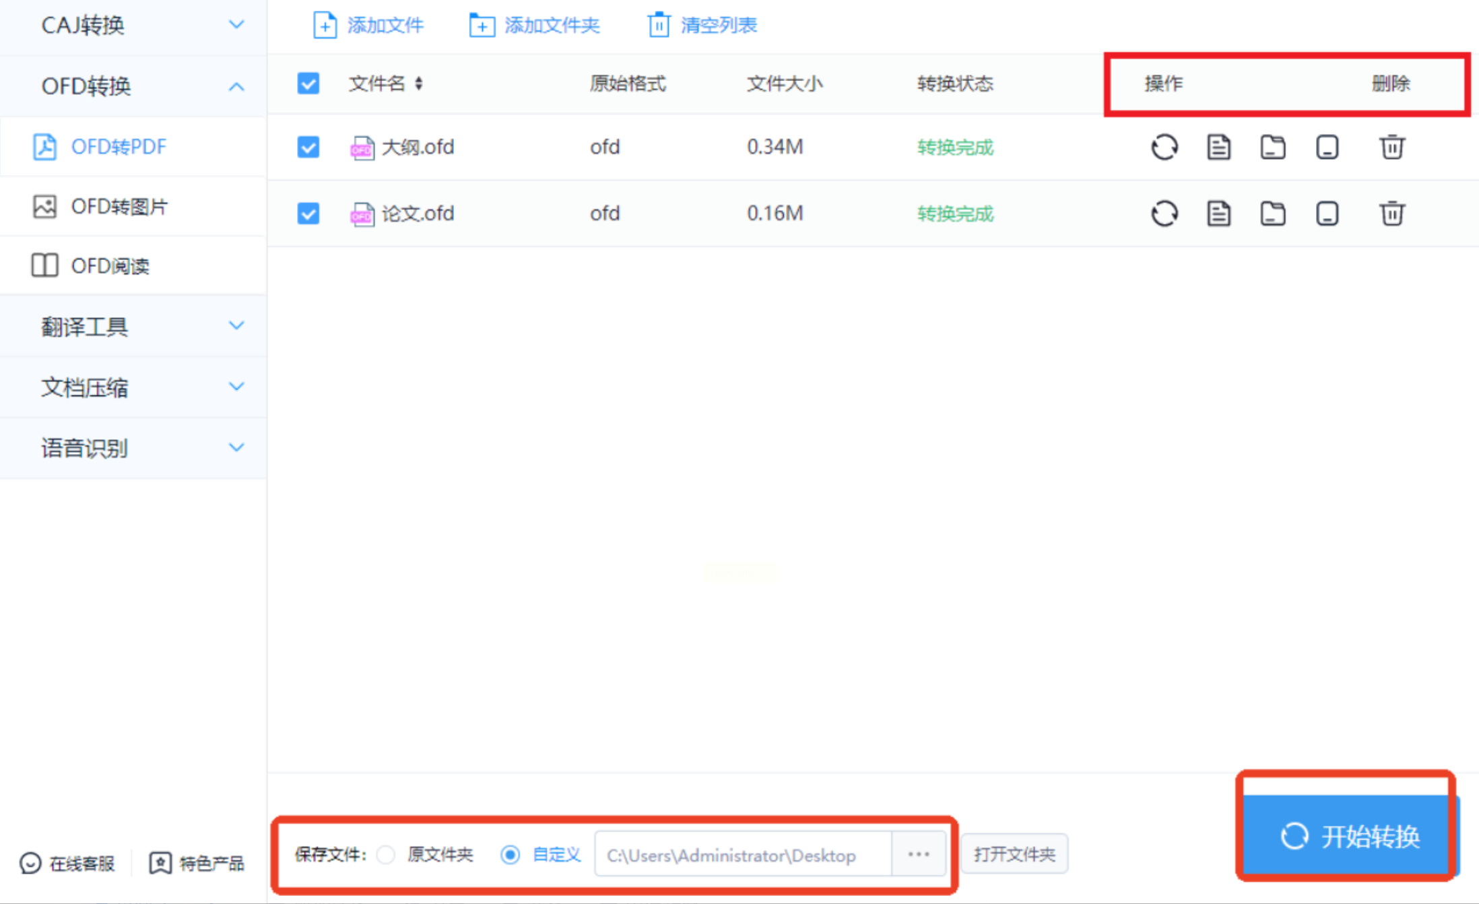Delete 论文.ofd with the trash icon
This screenshot has width=1479, height=904.
pyautogui.click(x=1391, y=214)
